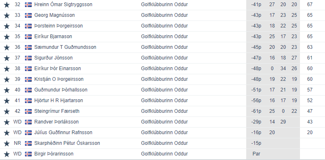This screenshot has width=325, height=160.
Task: Open Júlíus Guðfinnur Rafnsson's row
Action: click(x=162, y=133)
